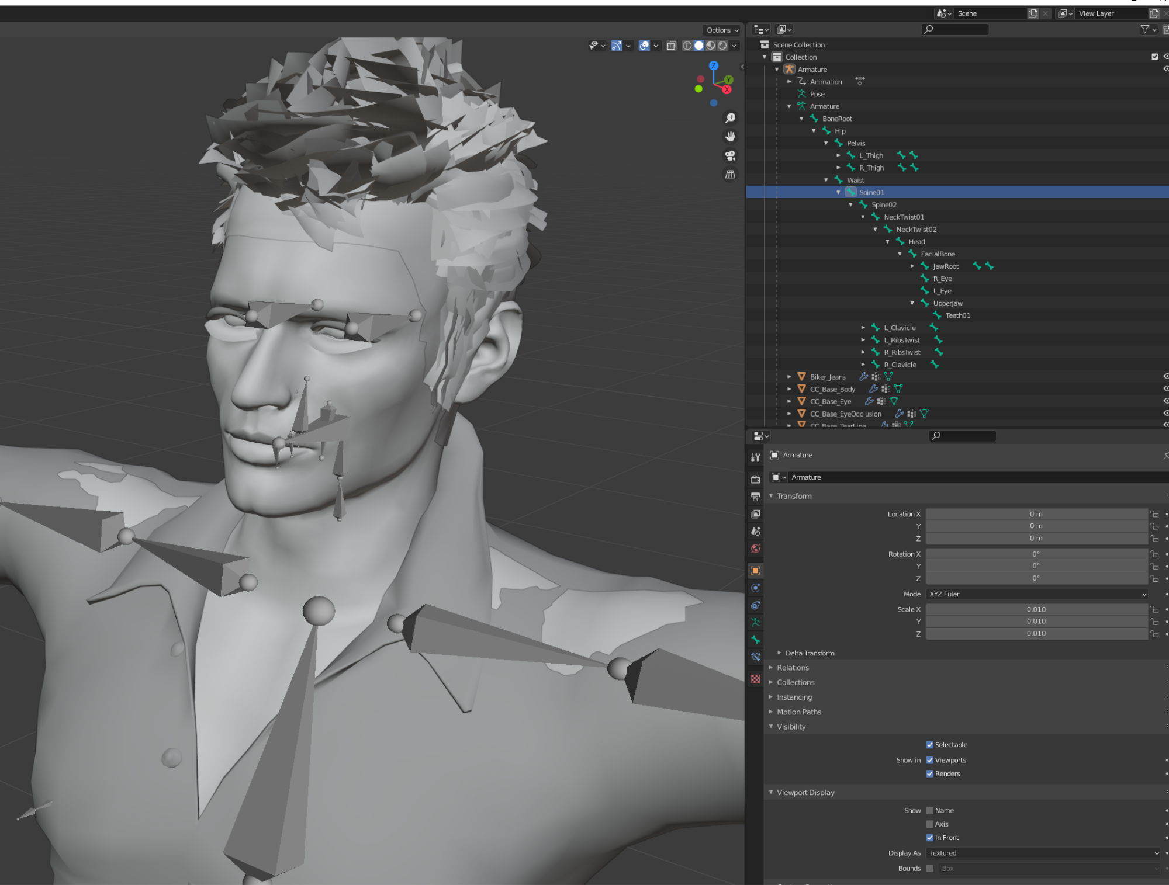1169x885 pixels.
Task: Toggle Collection exclude checkbox in outliner
Action: click(x=1154, y=57)
